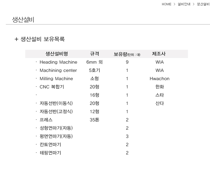
Task: Click the 규격 column header
Action: click(94, 54)
